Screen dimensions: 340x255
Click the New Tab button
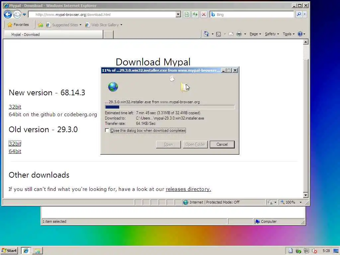click(108, 35)
